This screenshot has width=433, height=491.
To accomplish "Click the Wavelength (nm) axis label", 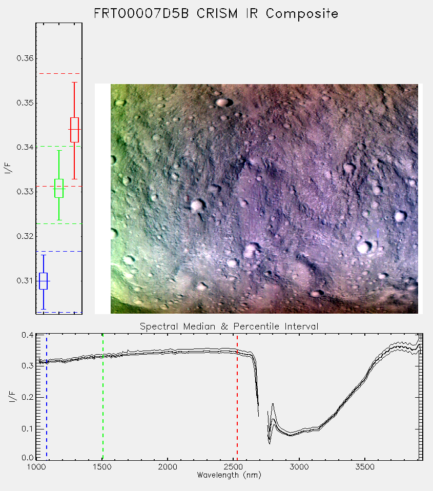I will tap(229, 475).
